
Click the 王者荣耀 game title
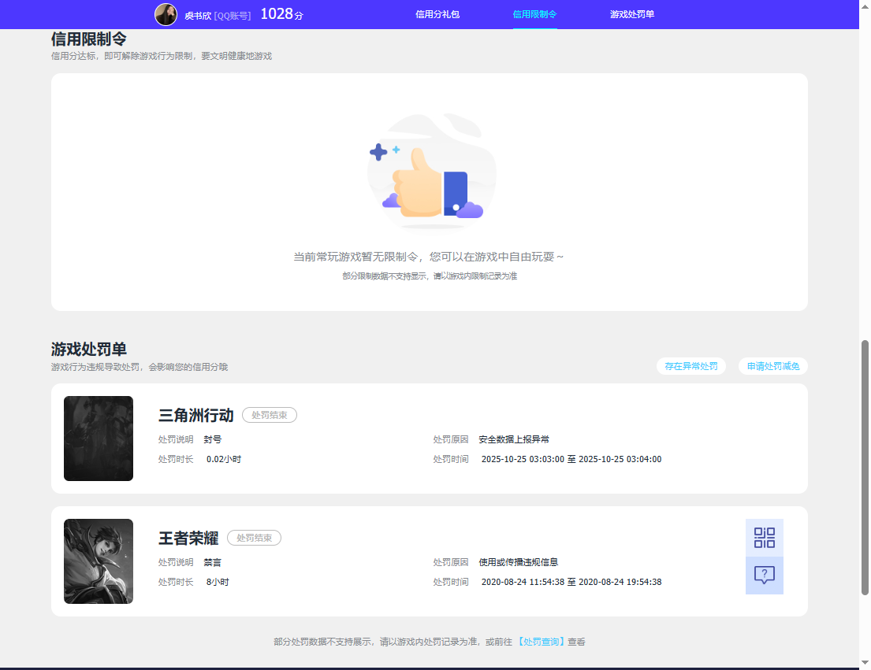[x=188, y=538]
